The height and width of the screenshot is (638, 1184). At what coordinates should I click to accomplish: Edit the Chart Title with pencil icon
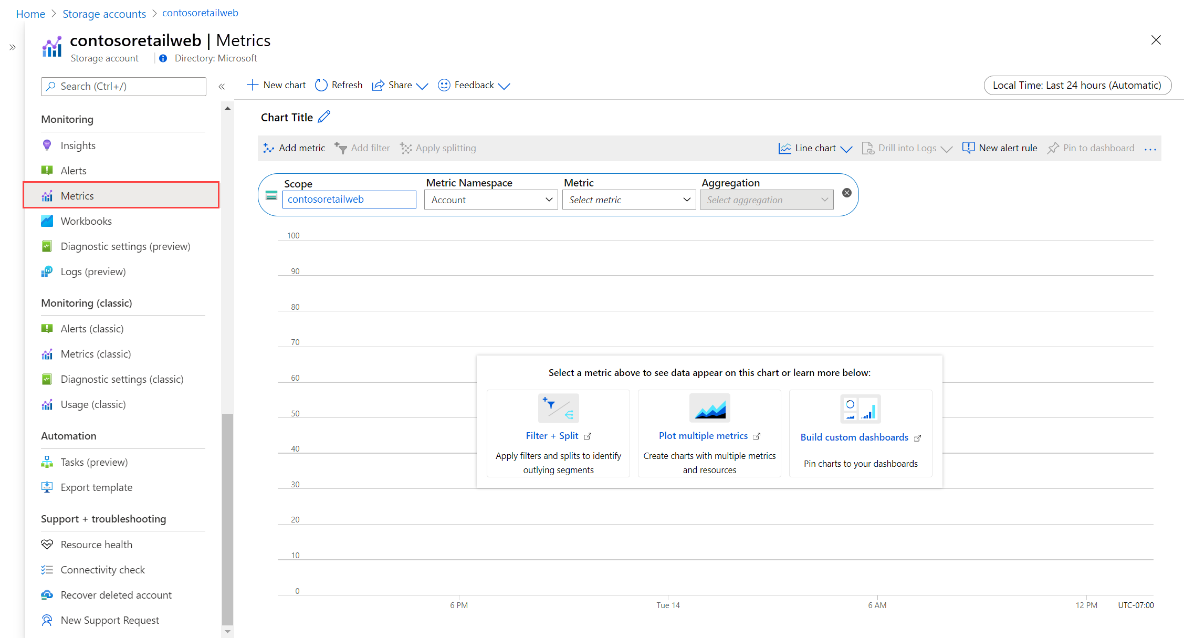point(324,117)
